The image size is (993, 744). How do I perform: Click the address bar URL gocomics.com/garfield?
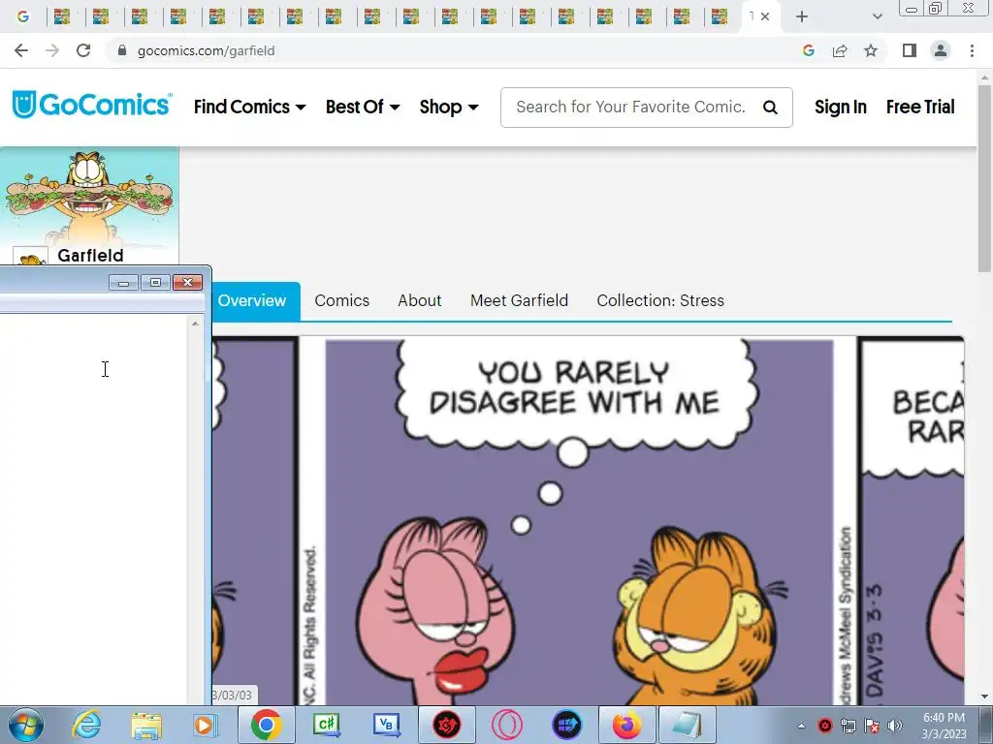pos(206,50)
